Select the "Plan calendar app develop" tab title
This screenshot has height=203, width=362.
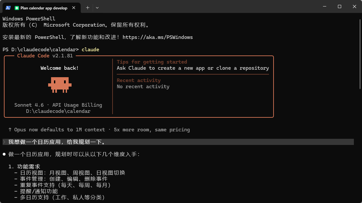click(44, 8)
